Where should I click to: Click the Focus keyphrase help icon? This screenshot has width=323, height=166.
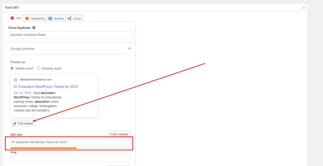click(x=34, y=28)
